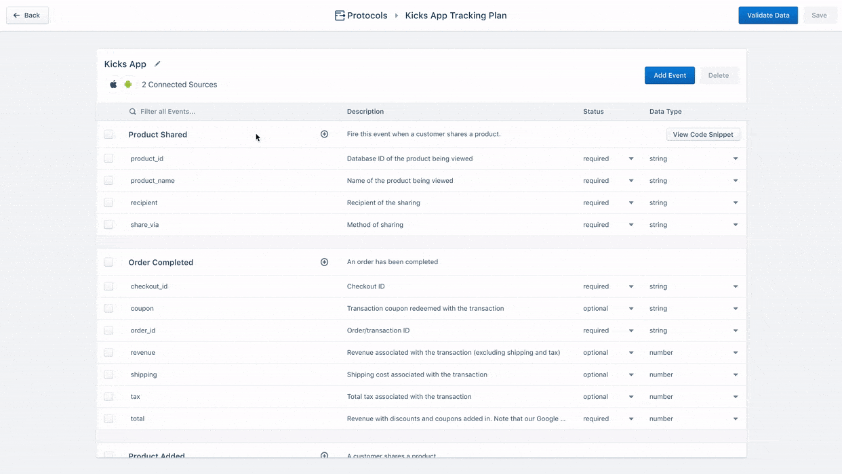Click the Protocols icon in the breadcrumb

pyautogui.click(x=340, y=16)
